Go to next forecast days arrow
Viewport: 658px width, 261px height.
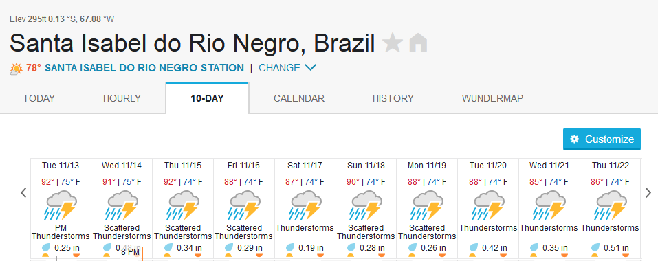pyautogui.click(x=648, y=192)
